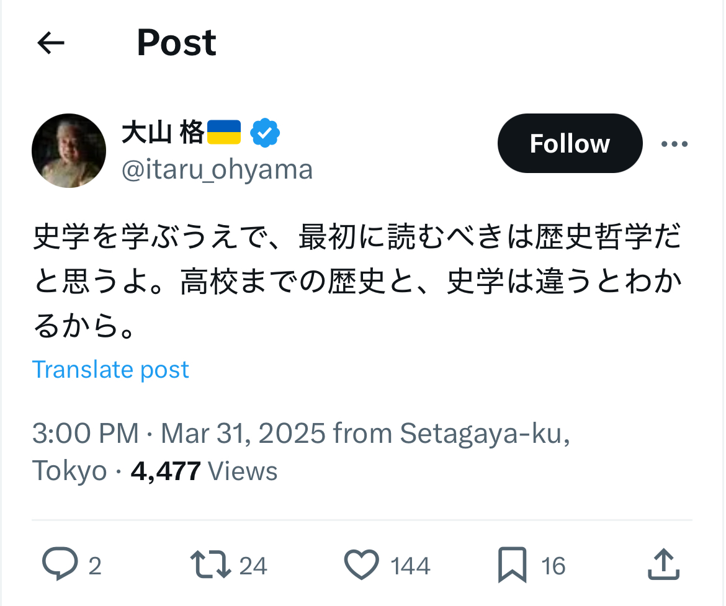The height and width of the screenshot is (606, 726).
Task: Like the post with the heart icon
Action: click(362, 564)
